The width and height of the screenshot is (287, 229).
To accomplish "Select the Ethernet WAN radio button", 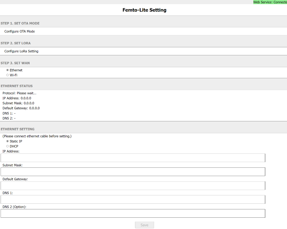I will coord(7,70).
